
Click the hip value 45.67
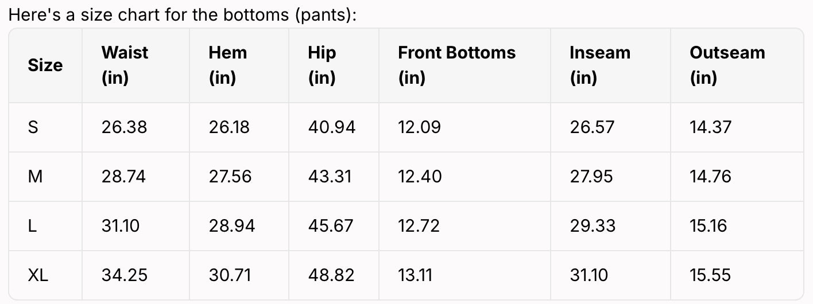coord(331,225)
